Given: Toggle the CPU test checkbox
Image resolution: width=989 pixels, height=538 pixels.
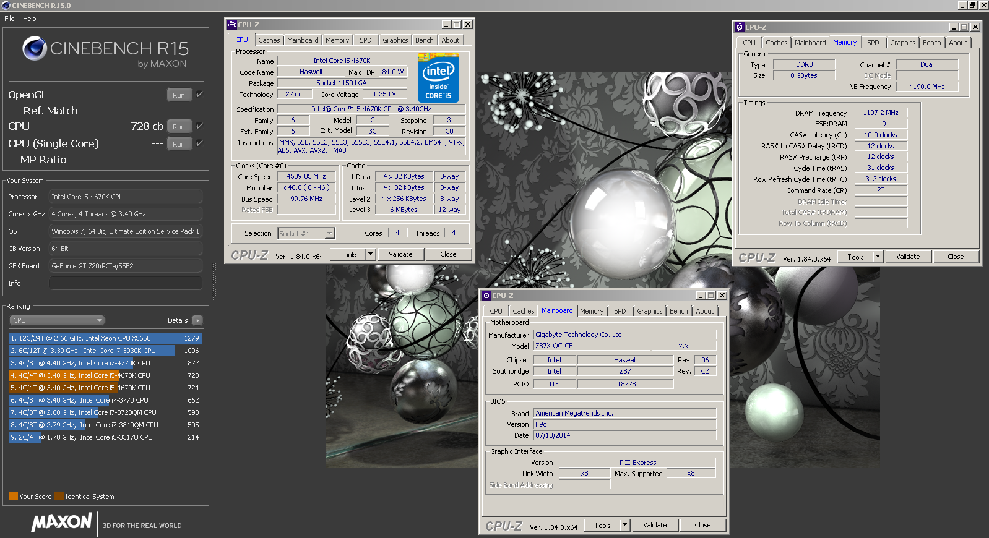Looking at the screenshot, I should (x=199, y=126).
